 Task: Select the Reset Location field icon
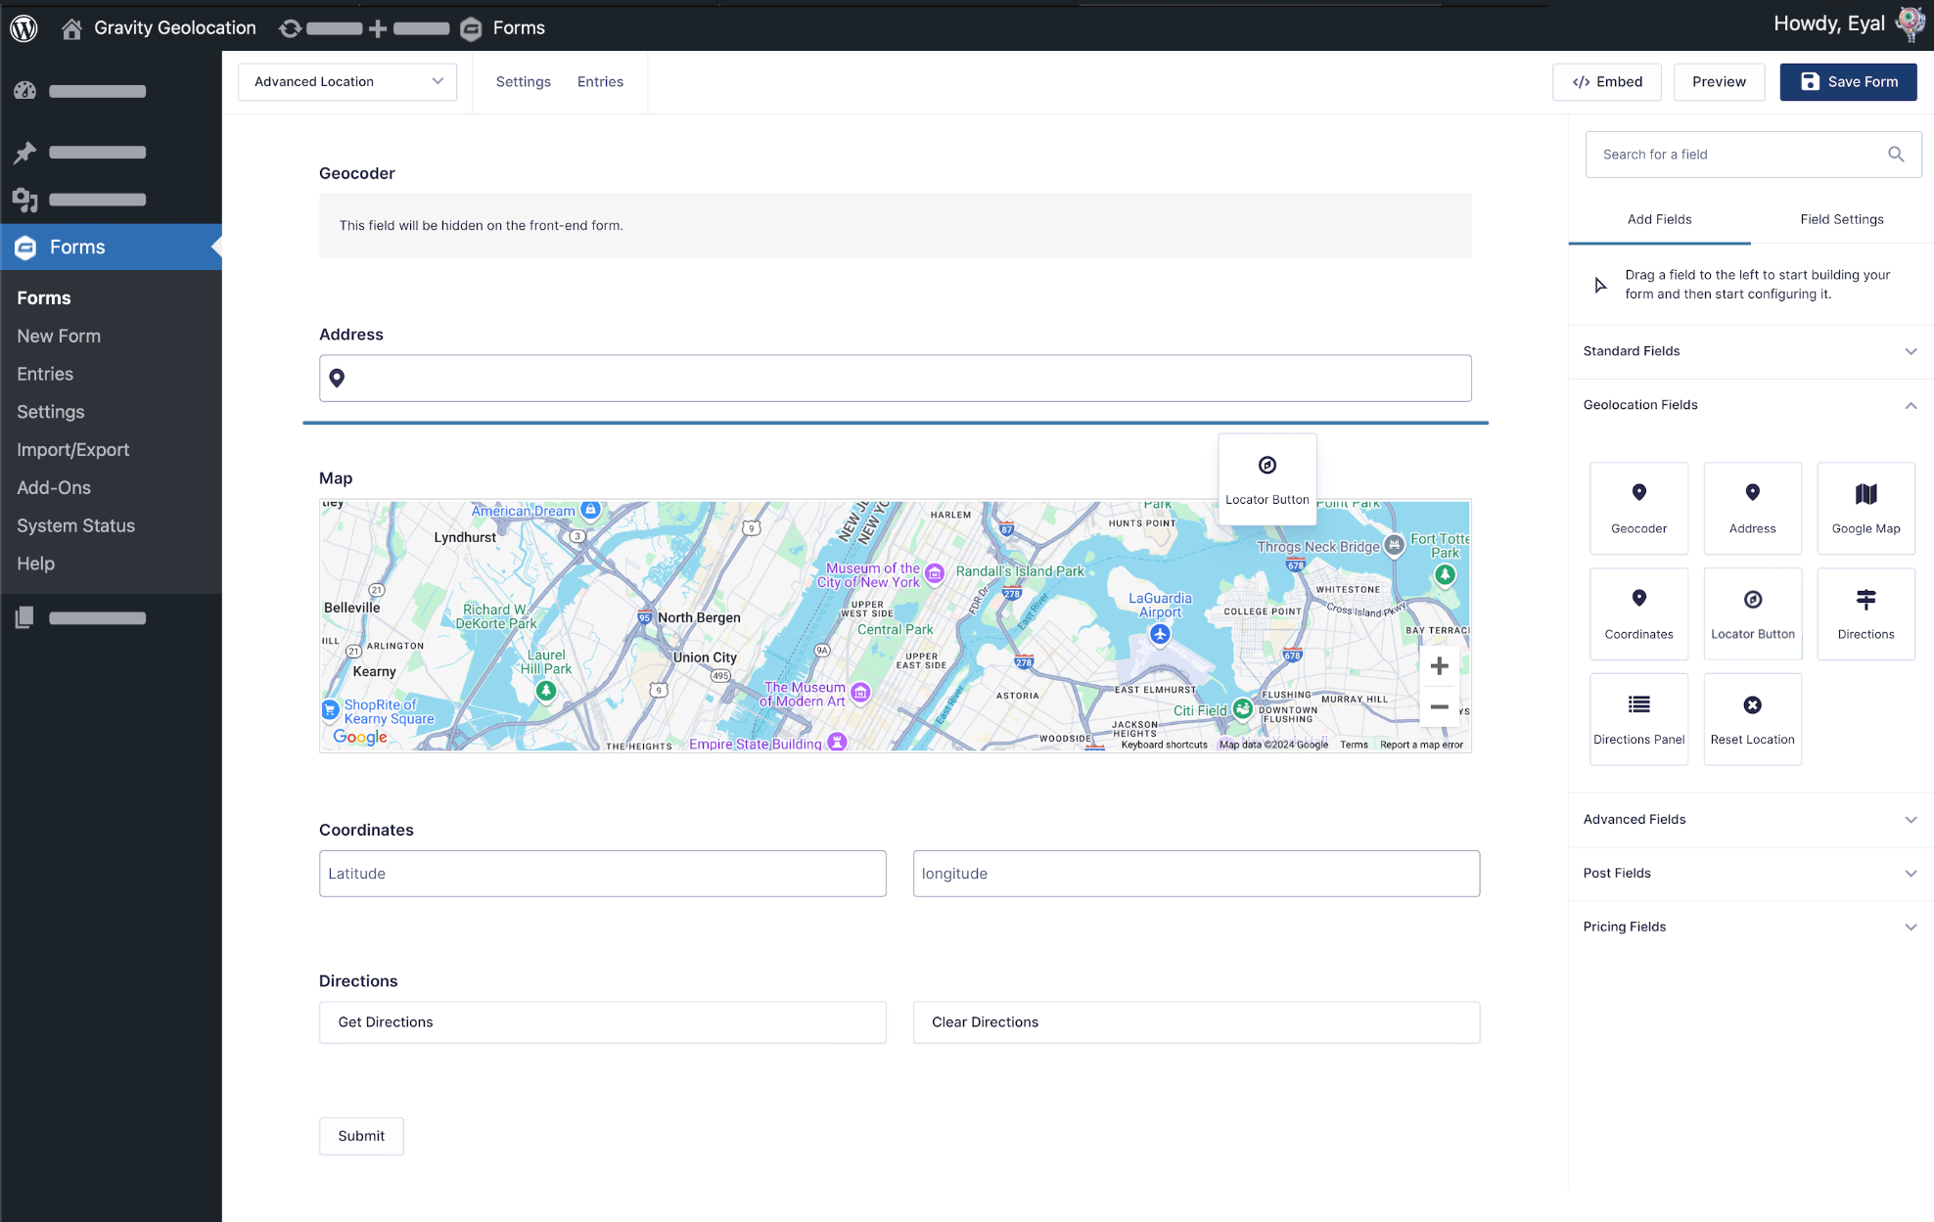[1751, 705]
